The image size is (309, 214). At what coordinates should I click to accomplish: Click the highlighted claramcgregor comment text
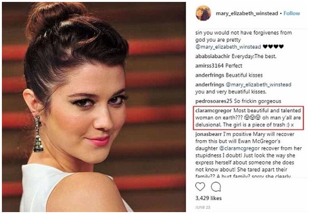pos(248,117)
